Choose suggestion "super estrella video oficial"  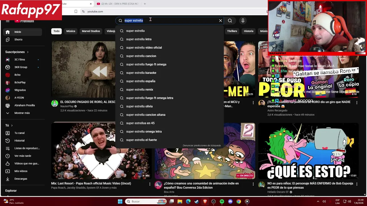pyautogui.click(x=169, y=47)
